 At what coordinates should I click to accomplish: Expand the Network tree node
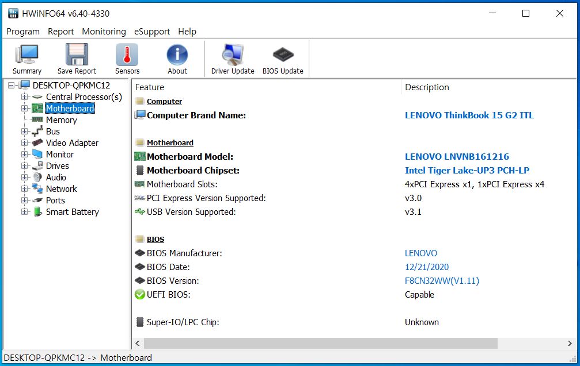[x=24, y=189]
